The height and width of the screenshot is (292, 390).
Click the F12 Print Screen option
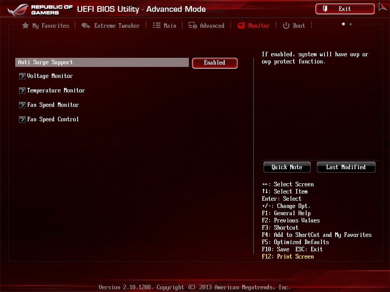[x=288, y=256]
